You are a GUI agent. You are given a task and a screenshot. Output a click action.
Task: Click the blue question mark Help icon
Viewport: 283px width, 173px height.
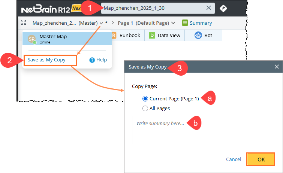(92, 60)
